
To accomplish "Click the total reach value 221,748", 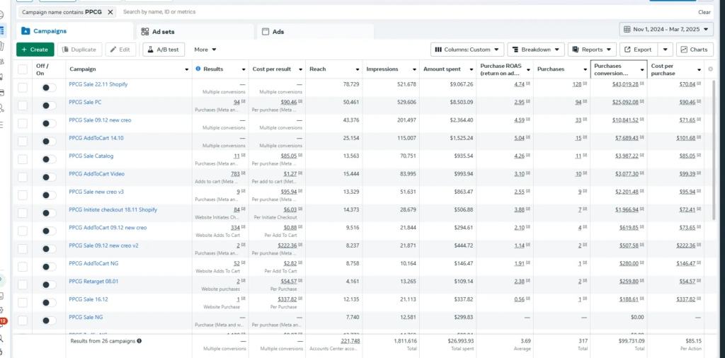I will pyautogui.click(x=350, y=340).
